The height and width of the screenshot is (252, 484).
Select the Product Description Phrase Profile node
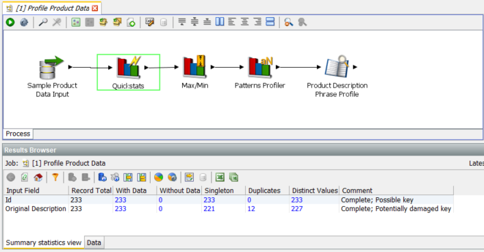point(337,76)
